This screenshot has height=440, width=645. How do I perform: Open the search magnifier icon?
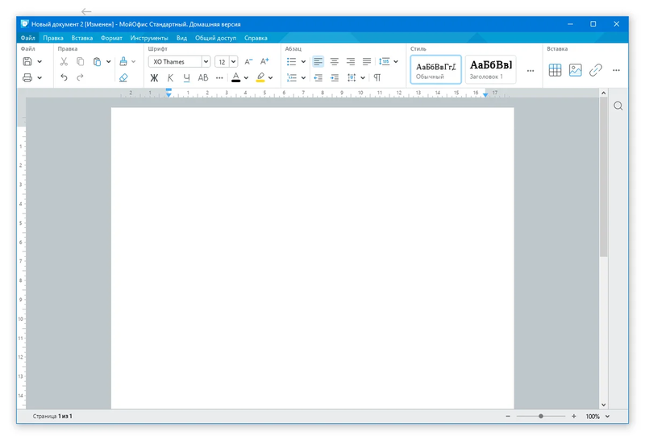[x=618, y=106]
